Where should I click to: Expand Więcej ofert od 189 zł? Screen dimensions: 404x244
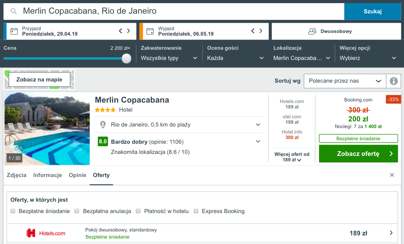pyautogui.click(x=292, y=157)
